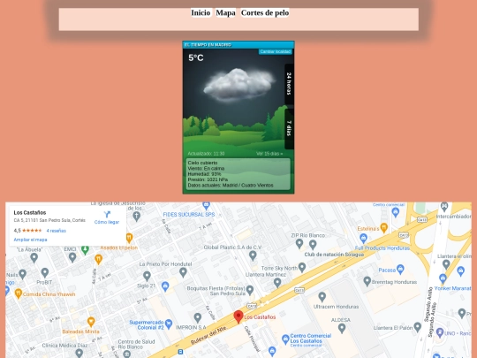Select the La Prieto Por Hondutel pin
Viewport: 477px width, 358px height.
coord(183,272)
